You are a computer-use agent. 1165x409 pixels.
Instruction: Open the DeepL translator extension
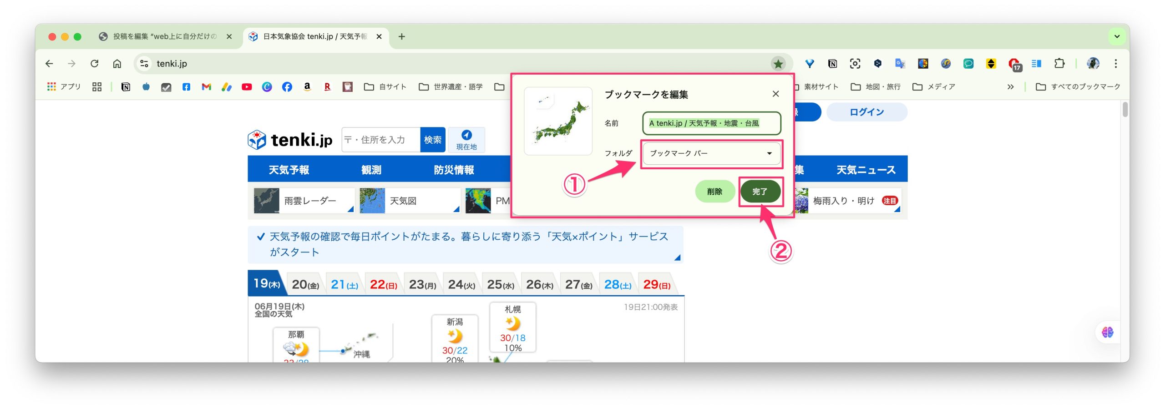pyautogui.click(x=878, y=64)
